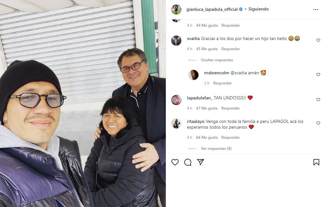Open the three-dot more options menu
The width and height of the screenshot is (324, 207).
315,10
